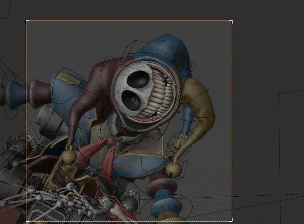The height and width of the screenshot is (224, 304).
Task: Select the camera frame's orange dashed border
Action: (129, 20)
